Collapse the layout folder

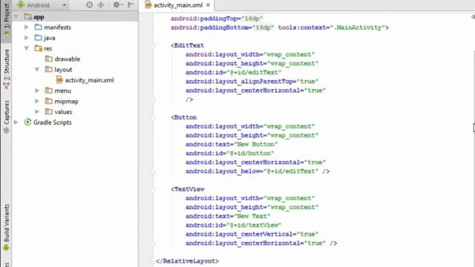click(x=37, y=70)
